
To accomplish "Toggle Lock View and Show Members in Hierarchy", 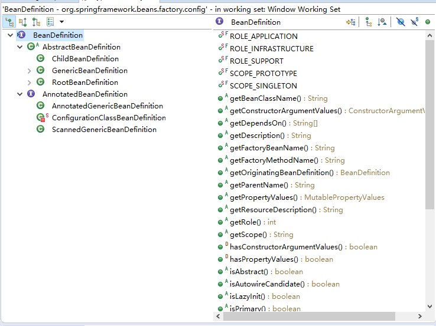I will tap(351, 22).
